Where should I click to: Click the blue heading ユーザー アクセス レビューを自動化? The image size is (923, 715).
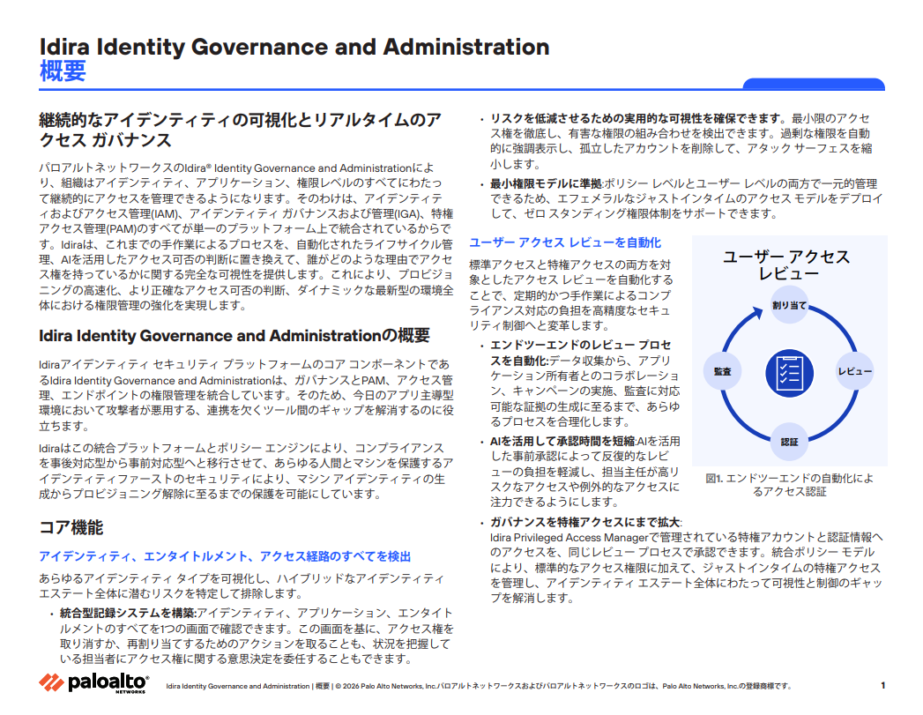[565, 242]
